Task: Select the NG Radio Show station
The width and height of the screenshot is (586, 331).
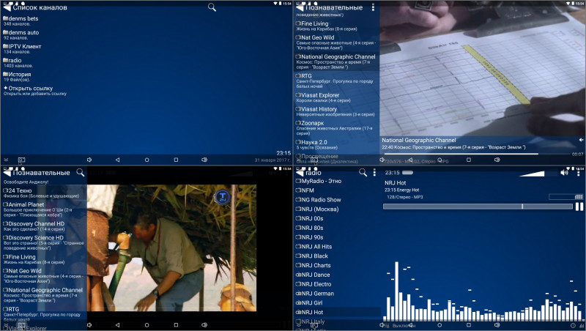Action: pyautogui.click(x=338, y=200)
